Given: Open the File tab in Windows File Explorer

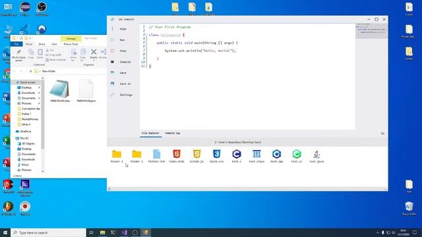Looking at the screenshot, I should (16, 44).
